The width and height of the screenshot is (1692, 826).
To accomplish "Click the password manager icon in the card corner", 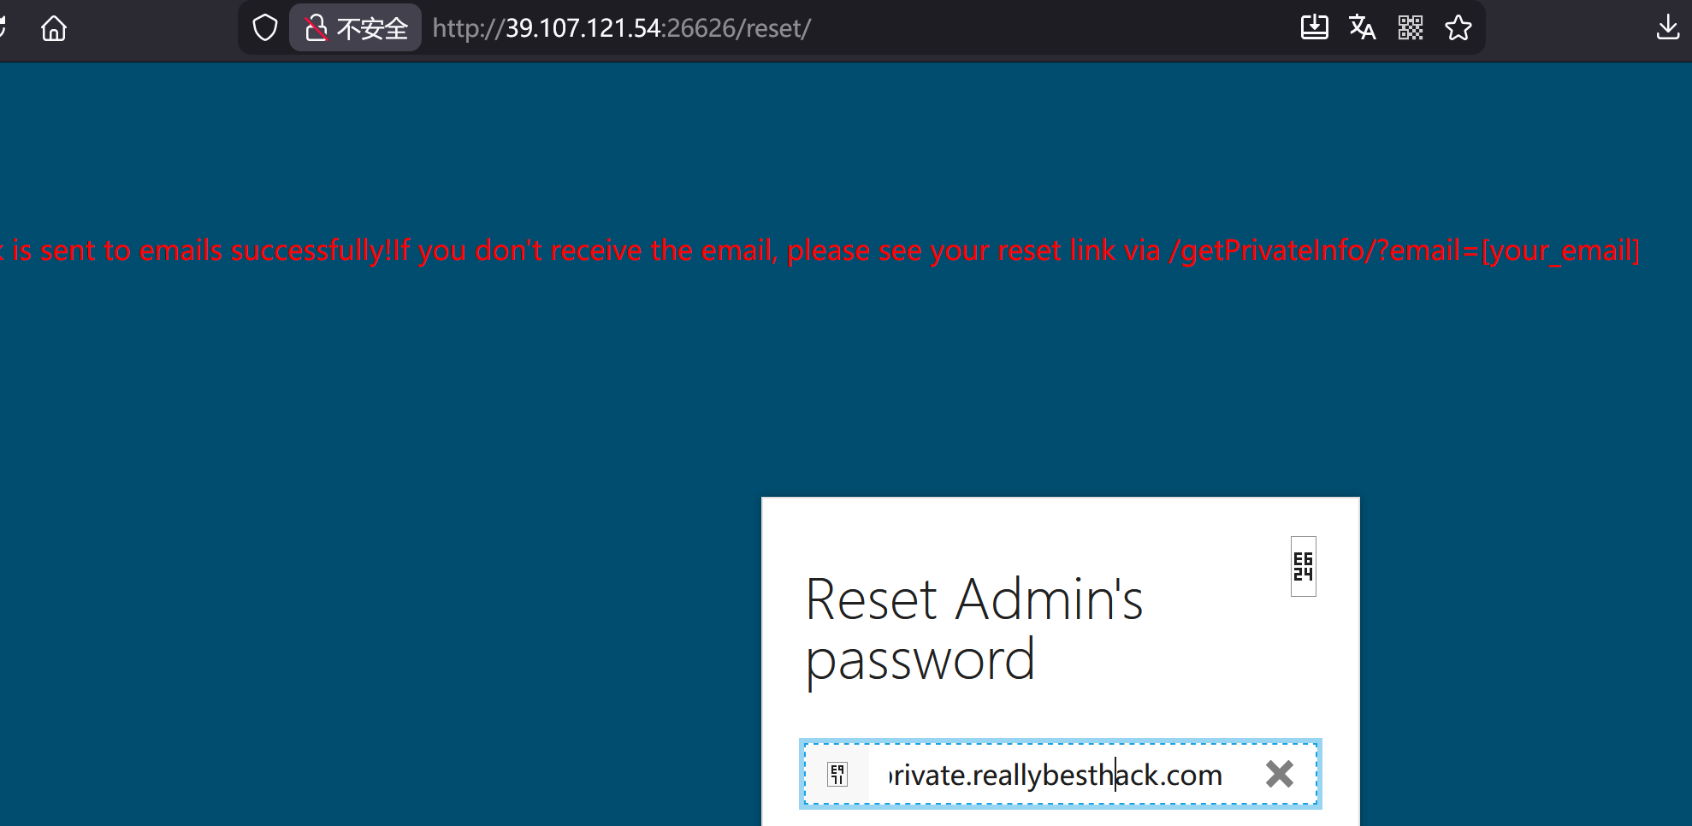I will (x=1303, y=566).
